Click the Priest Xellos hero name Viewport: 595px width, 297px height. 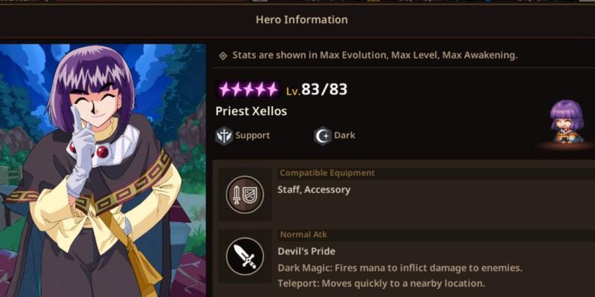point(251,111)
